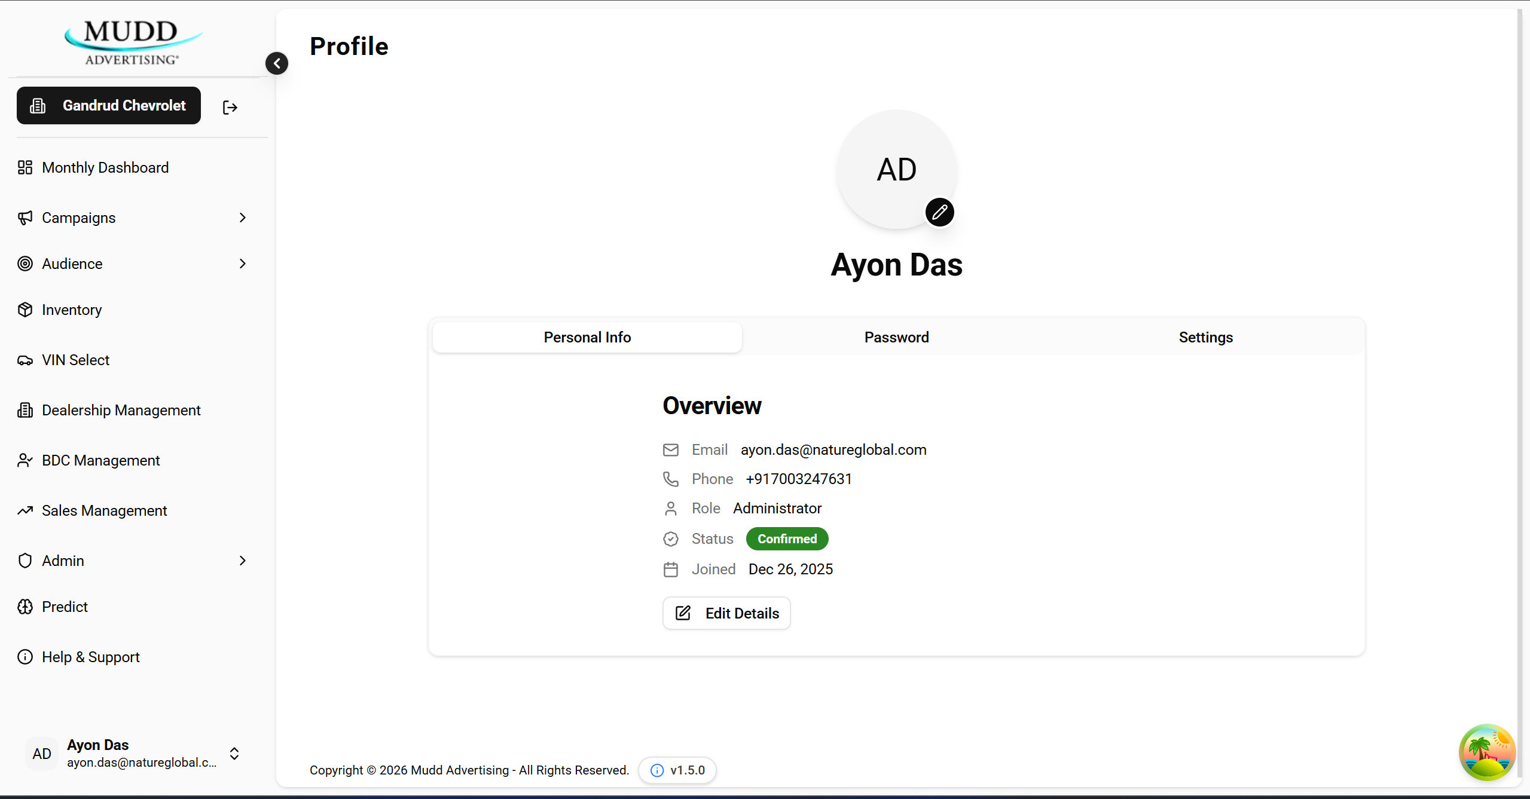
Task: Go to the Inventory page
Action: [72, 310]
